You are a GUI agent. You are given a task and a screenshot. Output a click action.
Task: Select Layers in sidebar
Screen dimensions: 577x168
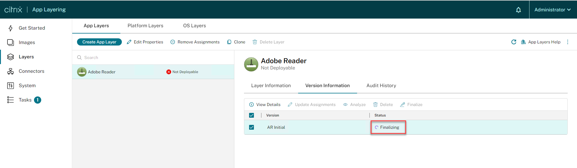pyautogui.click(x=26, y=57)
